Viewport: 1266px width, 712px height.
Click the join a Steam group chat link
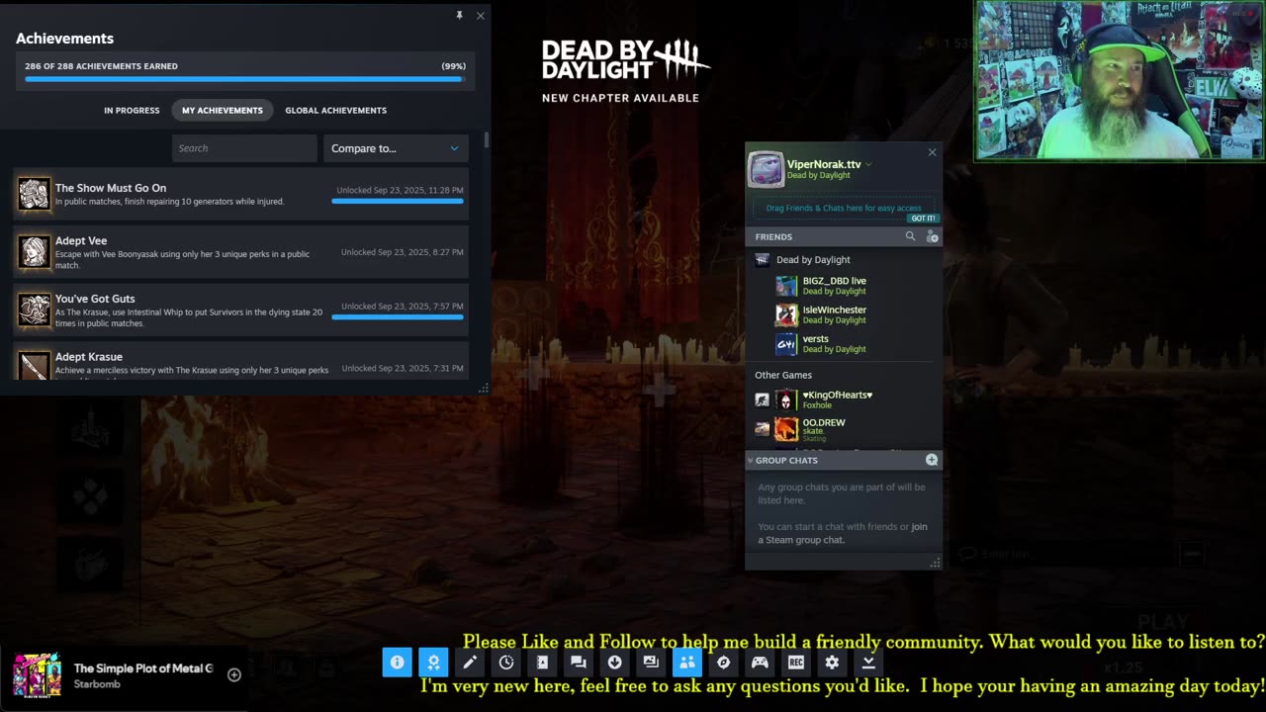(843, 533)
